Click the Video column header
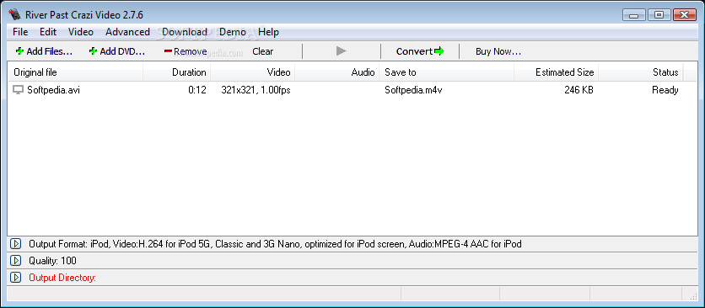The image size is (705, 308). coord(253,72)
